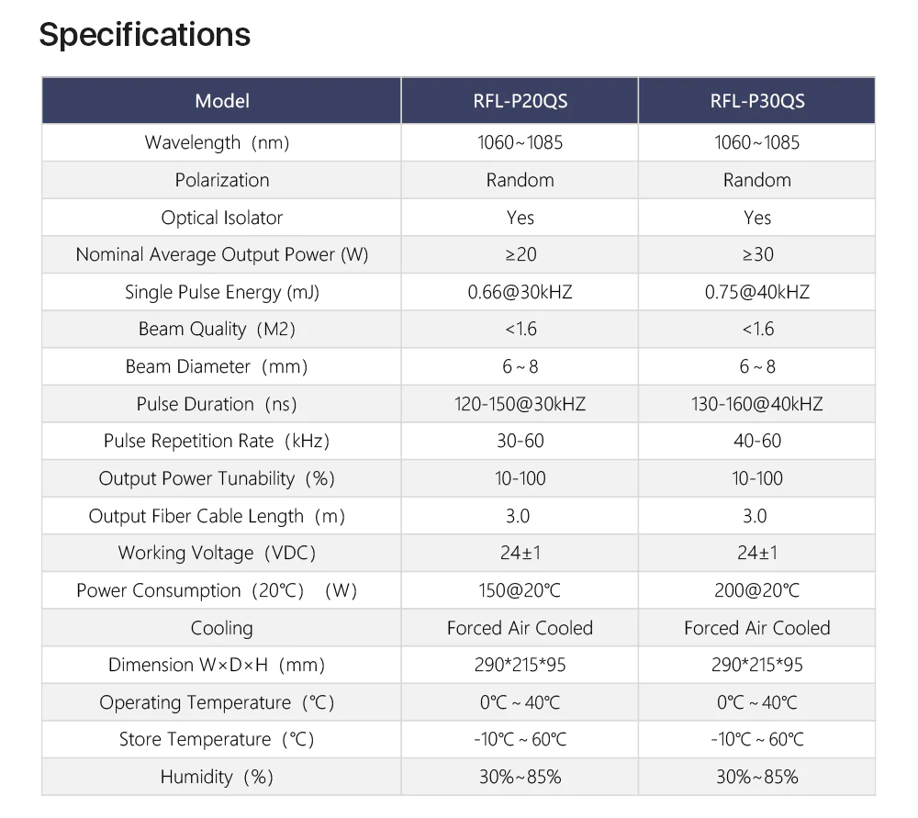The height and width of the screenshot is (818, 918).
Task: Click the Specifications heading
Action: pos(145,35)
